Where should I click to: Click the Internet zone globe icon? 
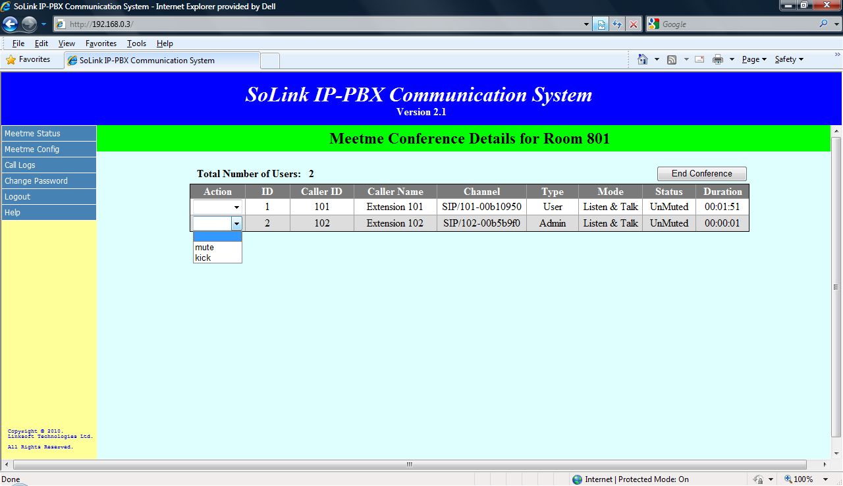(x=577, y=479)
